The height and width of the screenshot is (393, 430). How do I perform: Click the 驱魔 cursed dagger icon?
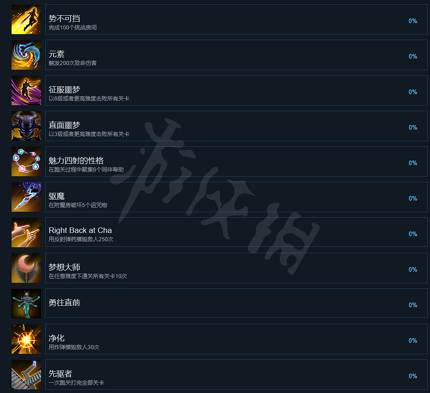click(x=26, y=197)
